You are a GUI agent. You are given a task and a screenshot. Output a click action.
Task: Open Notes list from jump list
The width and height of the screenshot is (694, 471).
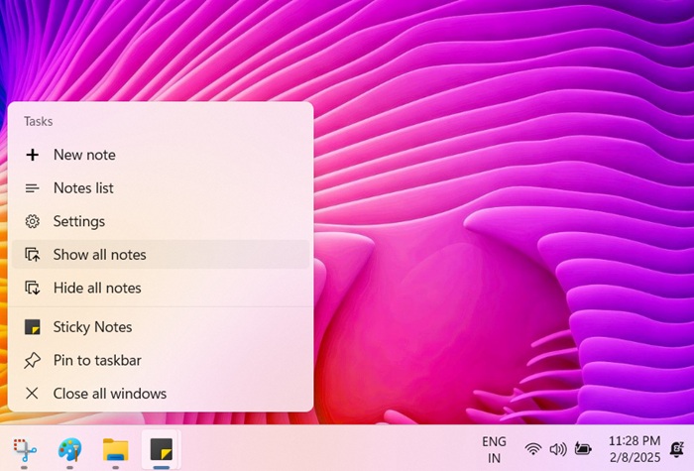161,187
